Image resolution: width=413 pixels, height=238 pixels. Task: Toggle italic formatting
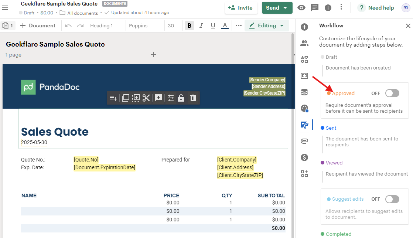[x=201, y=25]
